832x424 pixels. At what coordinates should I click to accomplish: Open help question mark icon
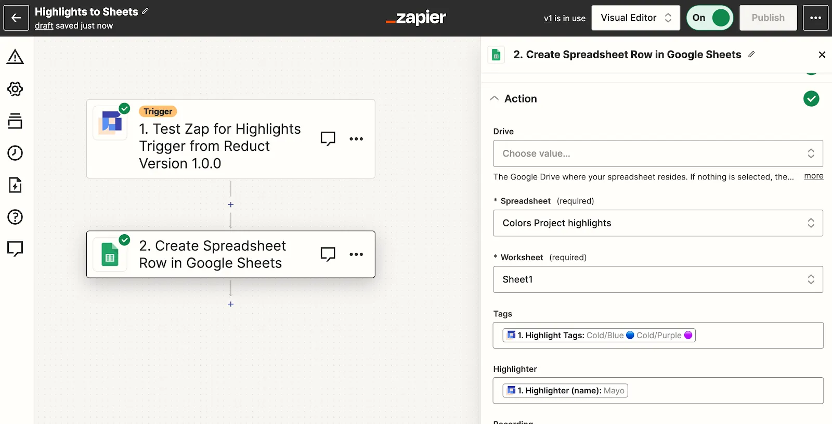15,217
